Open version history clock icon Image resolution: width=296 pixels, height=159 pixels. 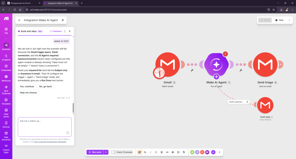pos(184,152)
